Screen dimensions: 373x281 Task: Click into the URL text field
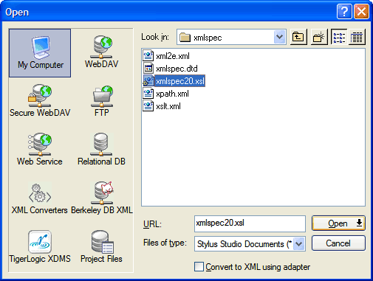(x=250, y=223)
